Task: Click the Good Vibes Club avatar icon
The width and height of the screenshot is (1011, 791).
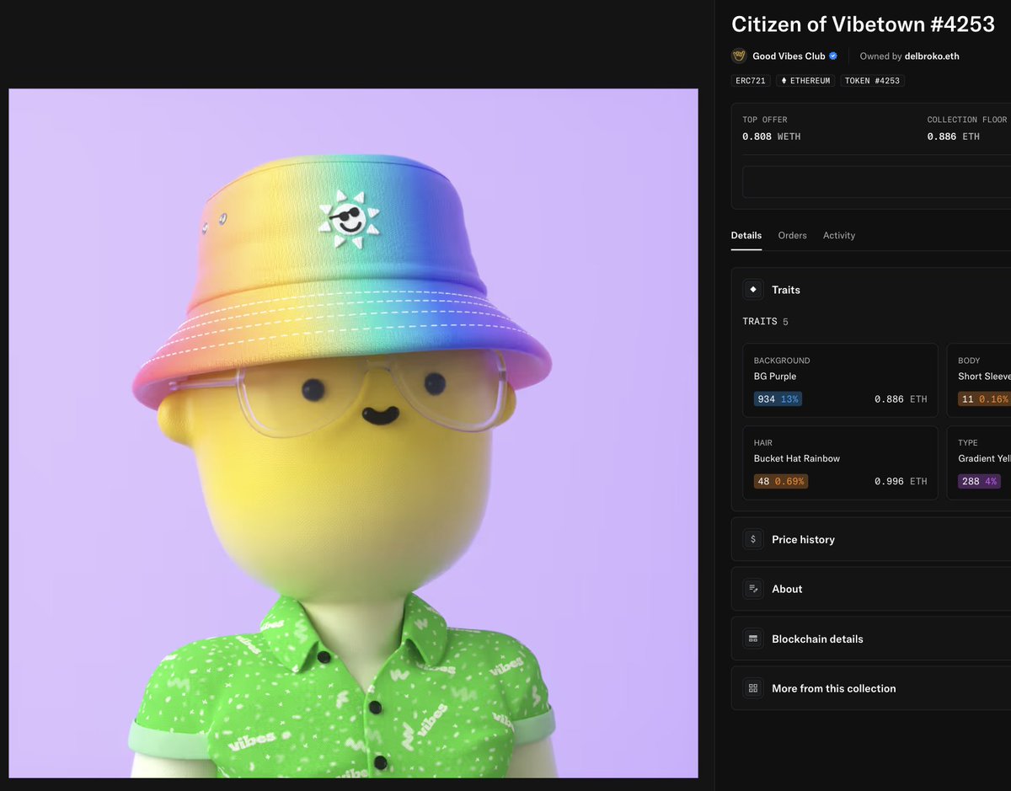Action: pyautogui.click(x=739, y=56)
